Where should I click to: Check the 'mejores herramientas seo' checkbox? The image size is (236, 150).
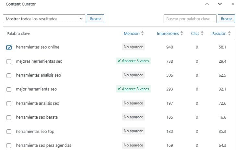(9, 61)
